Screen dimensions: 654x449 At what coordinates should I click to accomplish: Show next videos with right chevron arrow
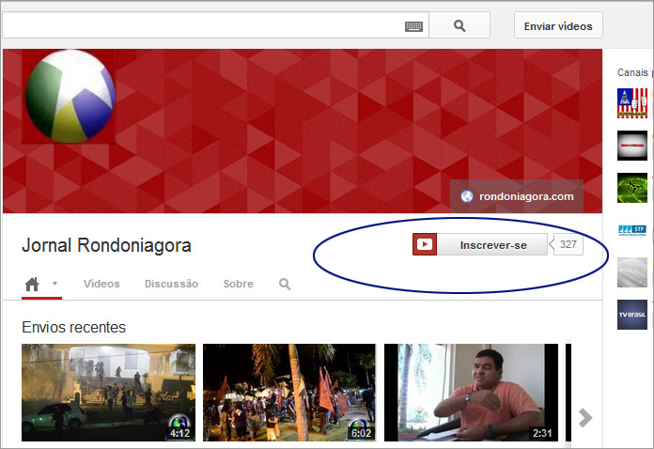[585, 418]
